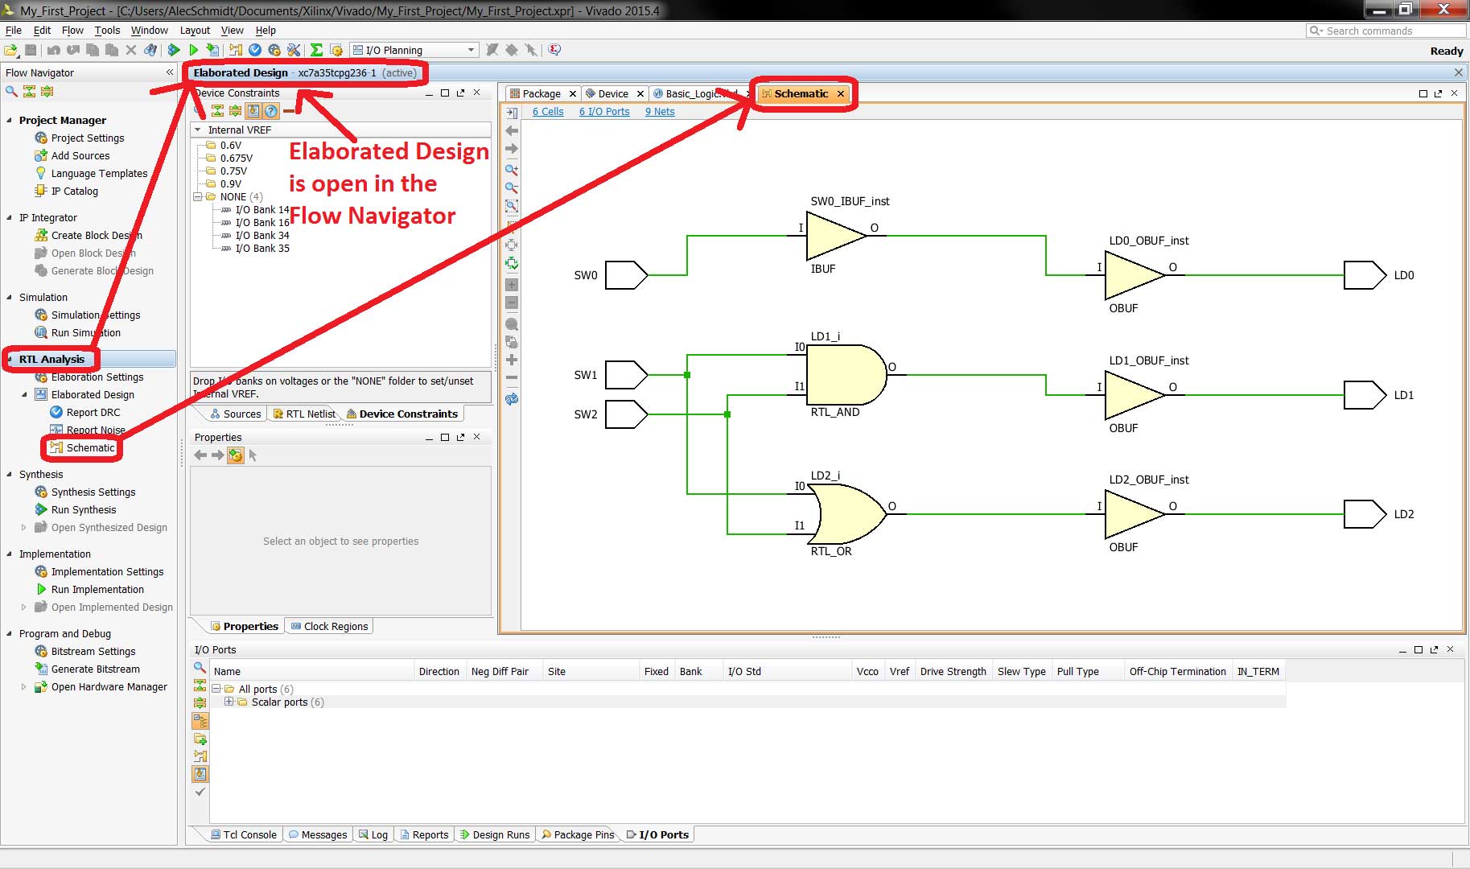
Task: Click zoom in icon in schematic toolbar
Action: [511, 170]
